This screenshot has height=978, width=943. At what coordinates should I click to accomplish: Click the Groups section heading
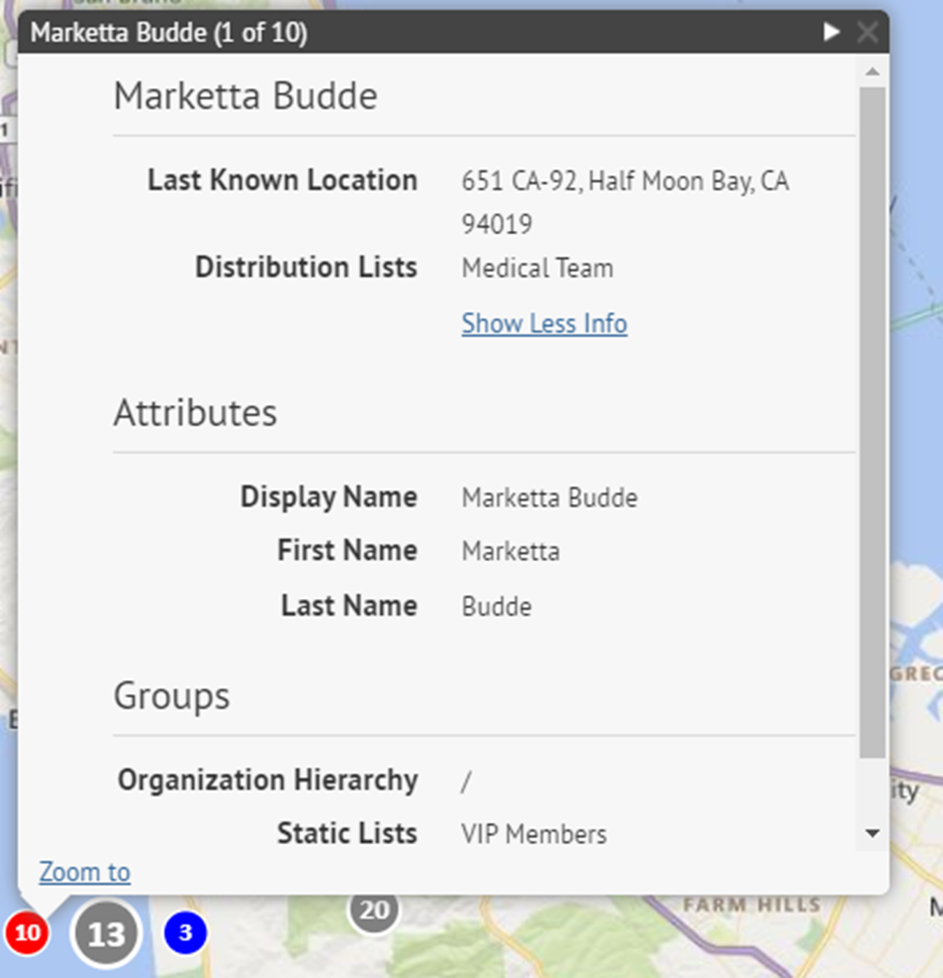click(172, 696)
